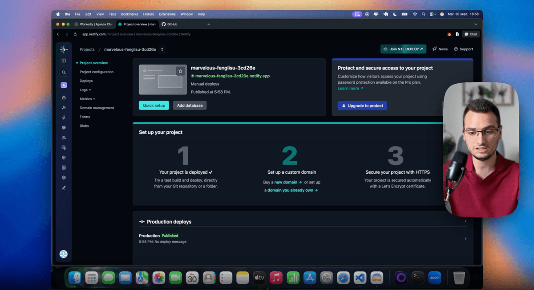Click the News megaphone icon

click(x=434, y=49)
